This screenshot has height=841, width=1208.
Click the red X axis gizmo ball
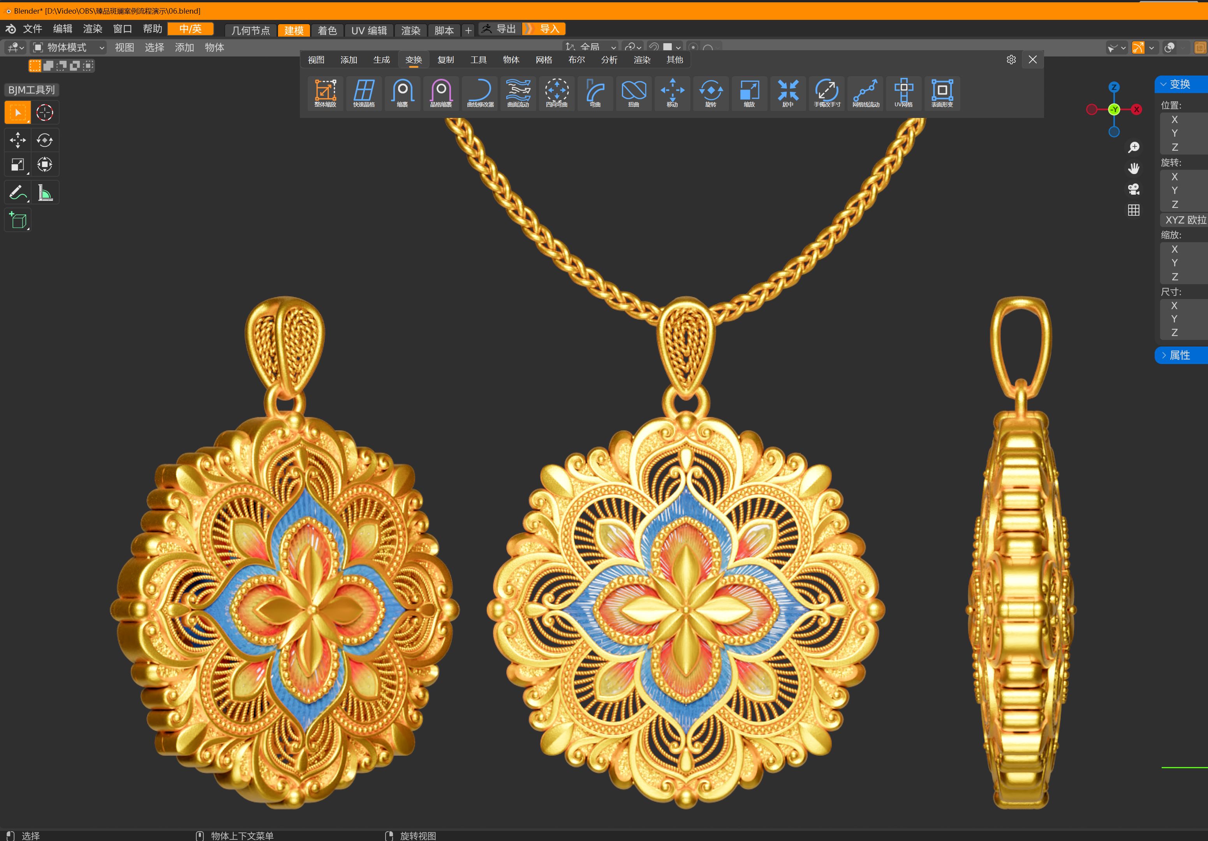coord(1136,109)
